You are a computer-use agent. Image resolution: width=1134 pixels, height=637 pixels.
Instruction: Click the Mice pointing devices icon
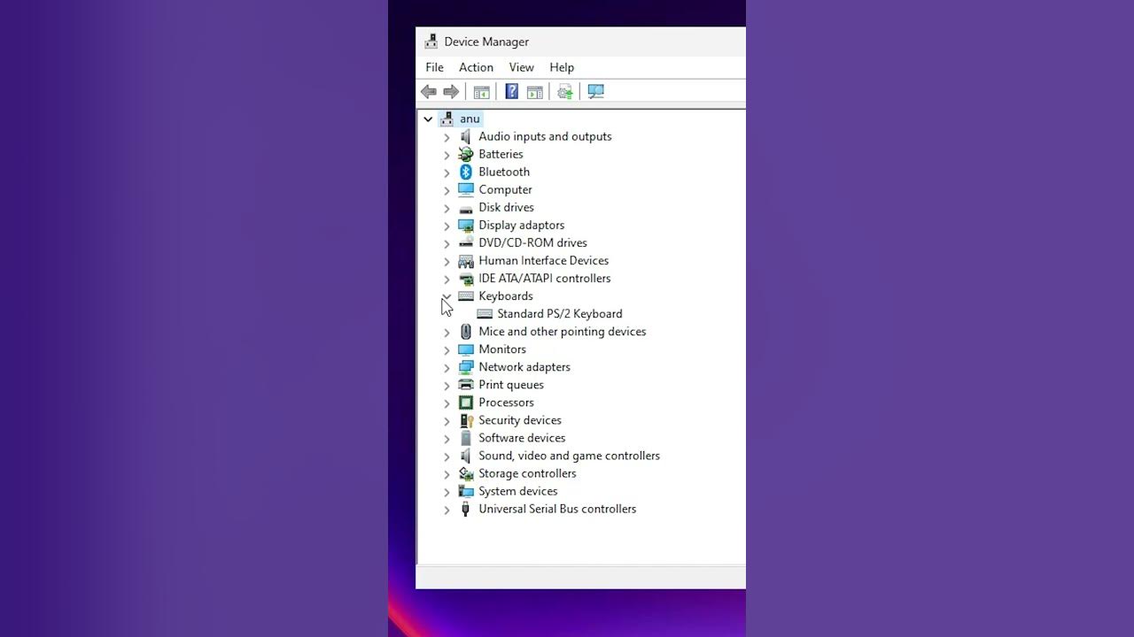(x=466, y=332)
